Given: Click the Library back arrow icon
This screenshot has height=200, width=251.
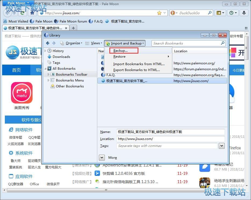Looking at the screenshot, I should point(48,43).
